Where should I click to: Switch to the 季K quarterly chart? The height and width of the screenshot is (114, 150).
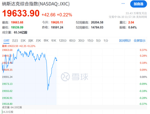46,41
